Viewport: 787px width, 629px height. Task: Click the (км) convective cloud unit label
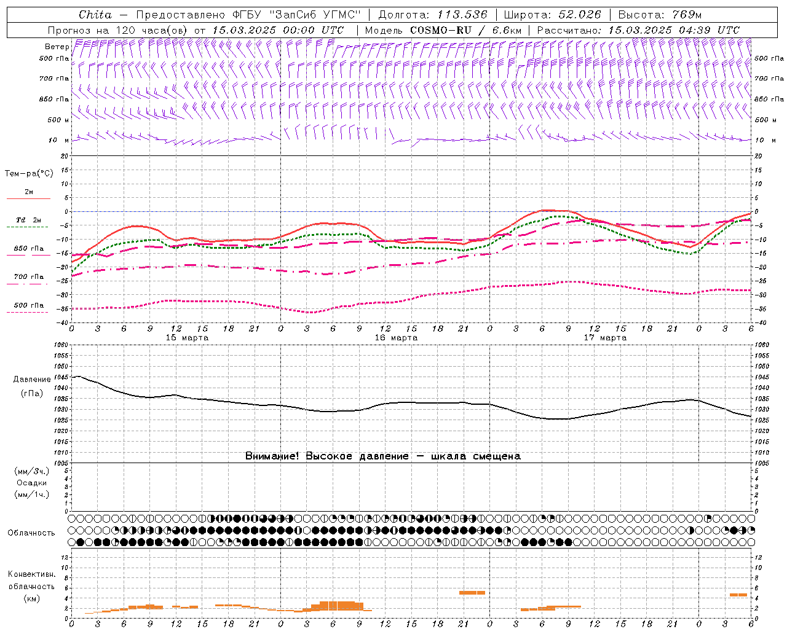[x=32, y=598]
